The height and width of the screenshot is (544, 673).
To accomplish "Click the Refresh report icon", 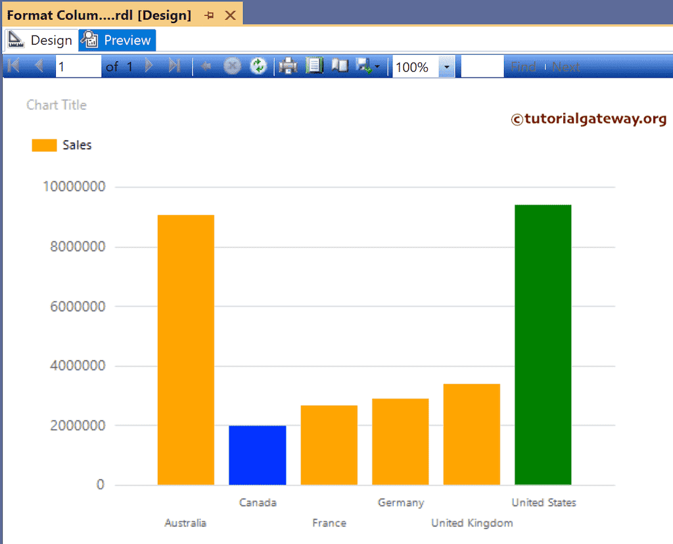I will [x=258, y=66].
